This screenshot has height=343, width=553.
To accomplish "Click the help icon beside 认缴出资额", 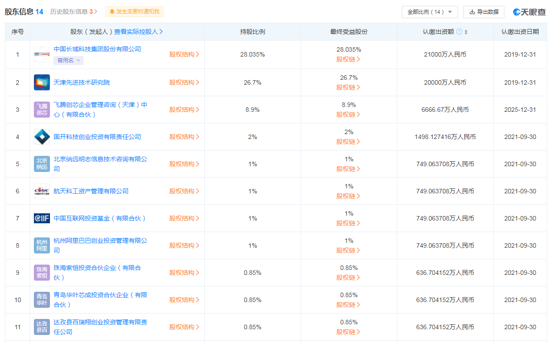I will click(459, 32).
